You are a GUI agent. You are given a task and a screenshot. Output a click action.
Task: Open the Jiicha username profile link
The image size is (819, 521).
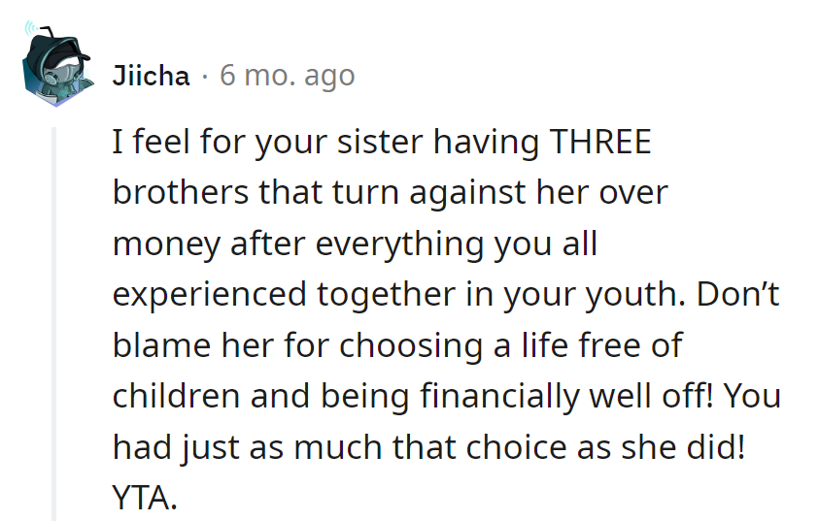[151, 76]
